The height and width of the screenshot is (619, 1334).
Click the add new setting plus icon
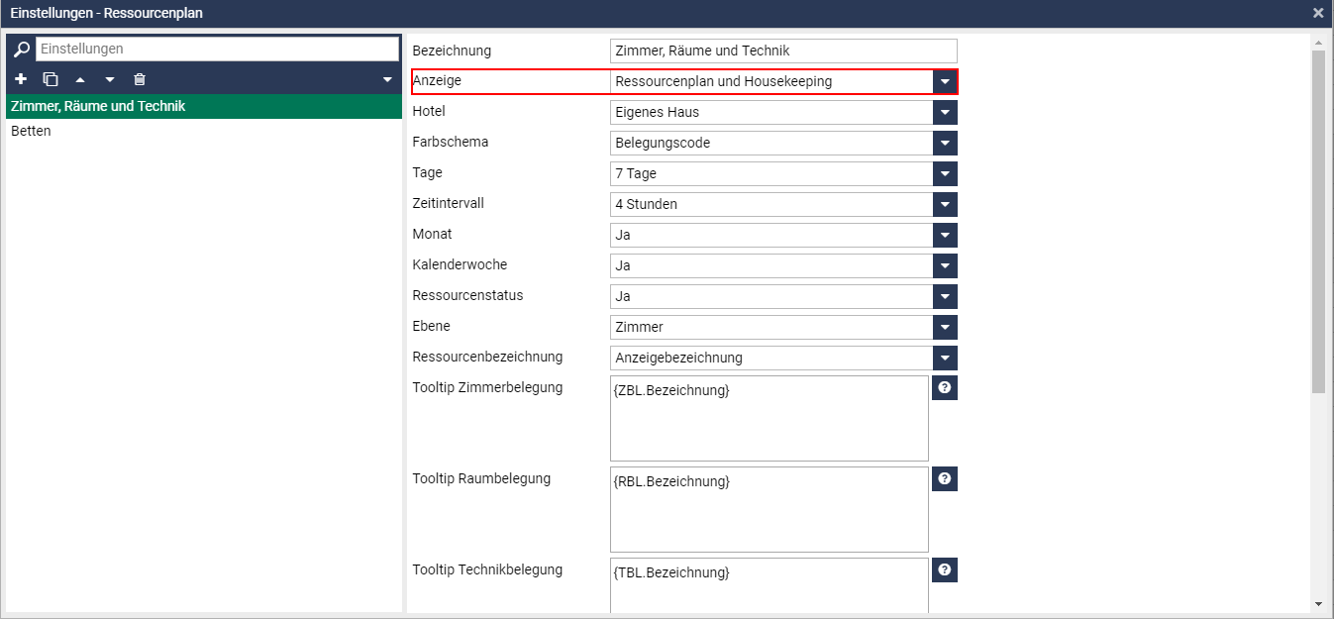pos(21,79)
